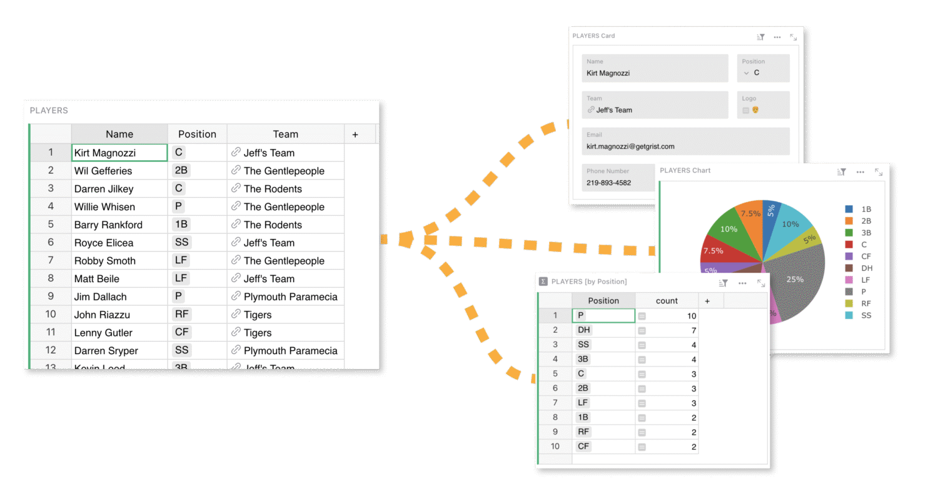Click the 2B legend color swatch
This screenshot has width=938, height=491.
849,221
